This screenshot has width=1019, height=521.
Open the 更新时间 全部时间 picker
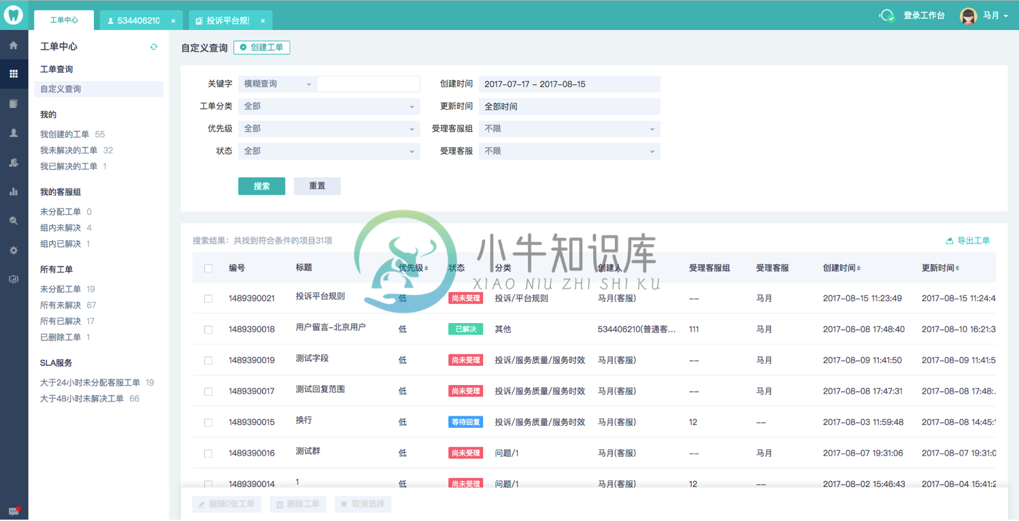pos(569,106)
